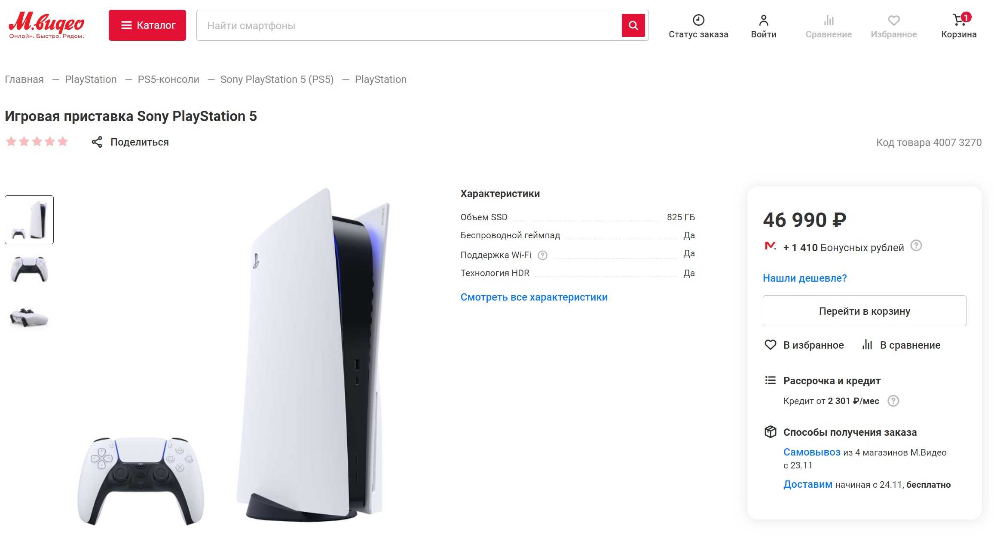Open Избранное heart icon in header
The width and height of the screenshot is (994, 553).
(894, 20)
